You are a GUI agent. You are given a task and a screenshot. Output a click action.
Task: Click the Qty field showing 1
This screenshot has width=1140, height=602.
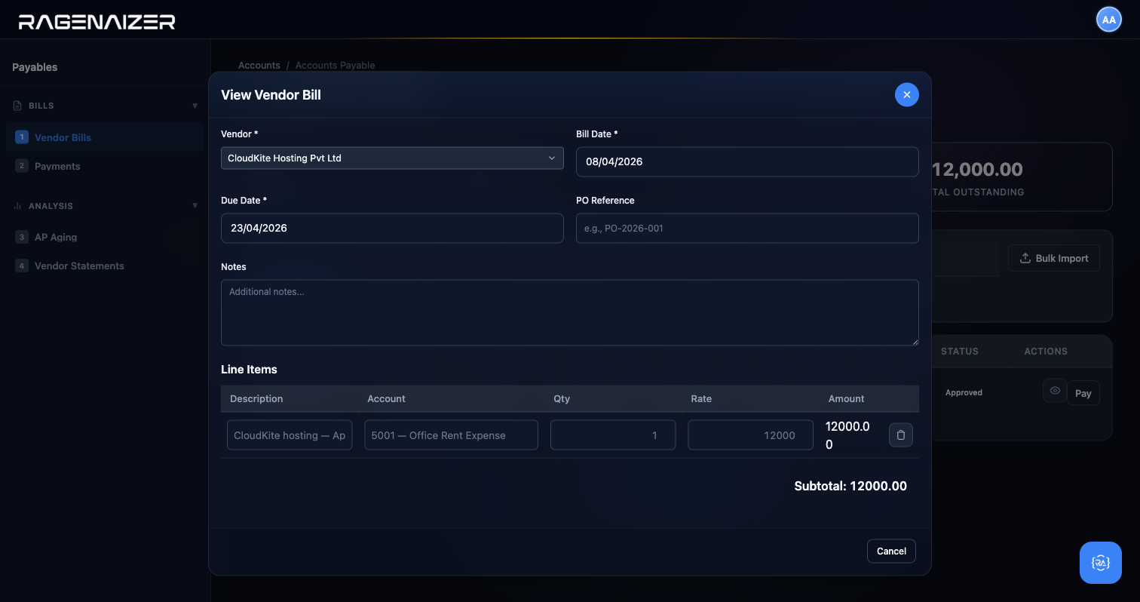[x=613, y=435]
